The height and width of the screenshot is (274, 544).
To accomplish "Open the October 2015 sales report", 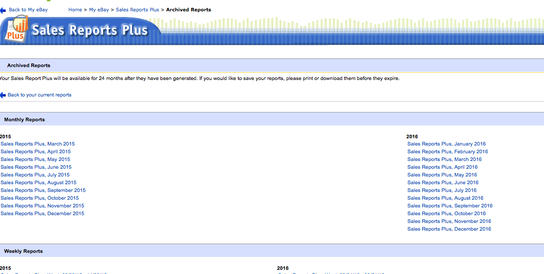I will pyautogui.click(x=40, y=198).
